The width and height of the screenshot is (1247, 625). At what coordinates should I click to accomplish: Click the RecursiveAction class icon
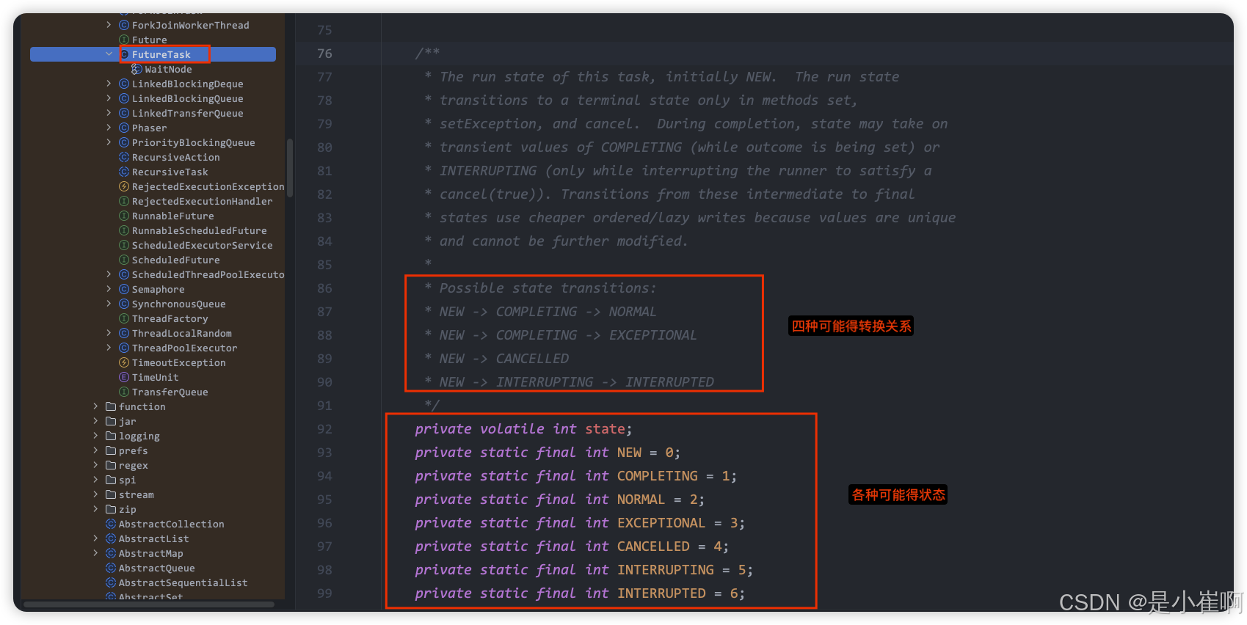tap(124, 157)
